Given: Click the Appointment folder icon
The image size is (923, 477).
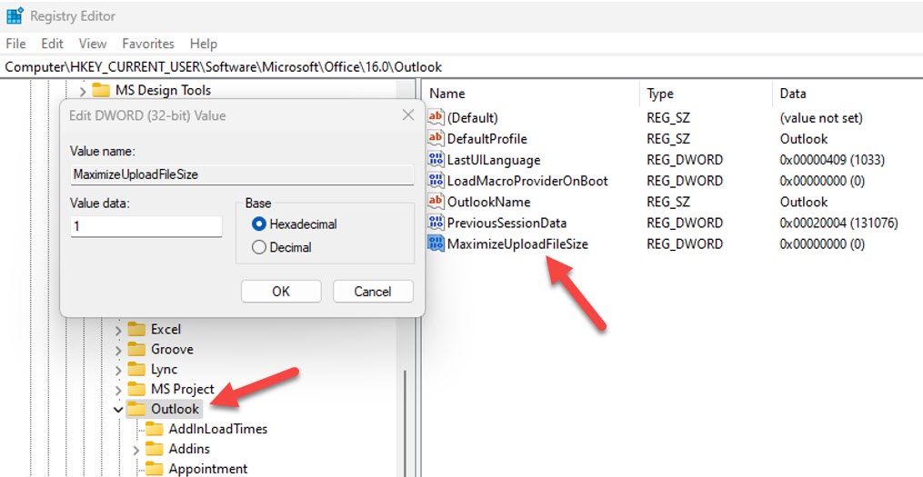Looking at the screenshot, I should [155, 469].
